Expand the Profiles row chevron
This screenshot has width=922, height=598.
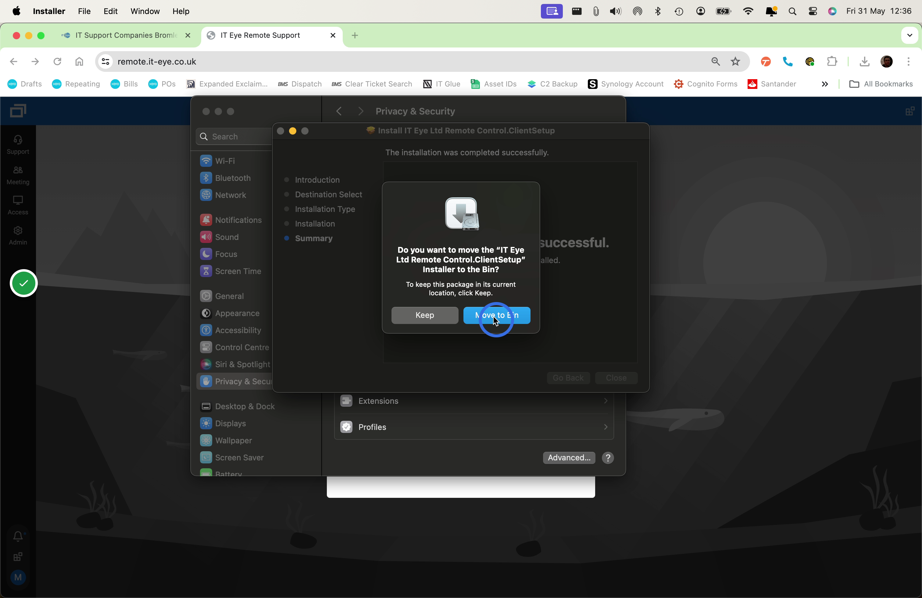(x=606, y=427)
